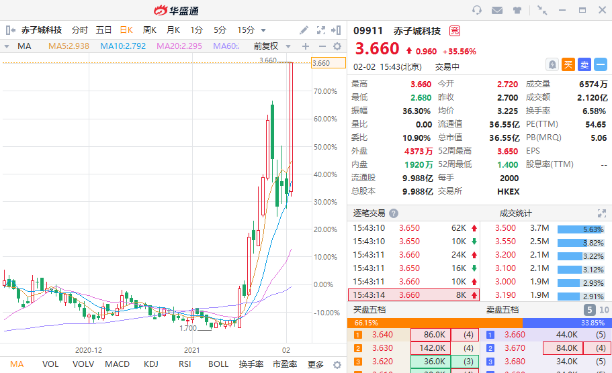The image size is (612, 373).
Task: Collapse the left panel of chart
Action: click(11, 30)
